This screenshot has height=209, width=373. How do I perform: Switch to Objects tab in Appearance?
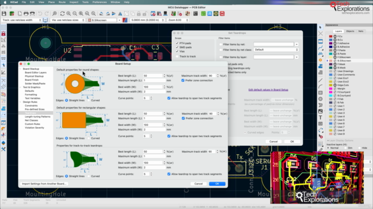[x=350, y=31]
